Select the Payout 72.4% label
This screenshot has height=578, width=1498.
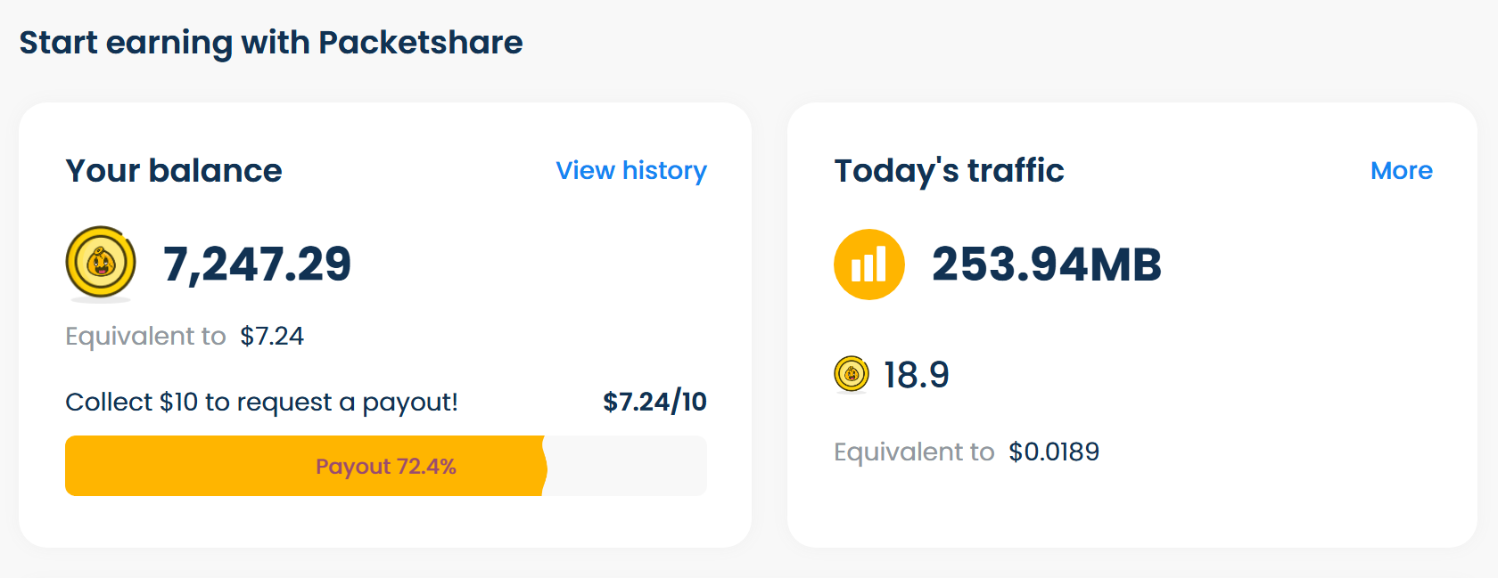385,467
